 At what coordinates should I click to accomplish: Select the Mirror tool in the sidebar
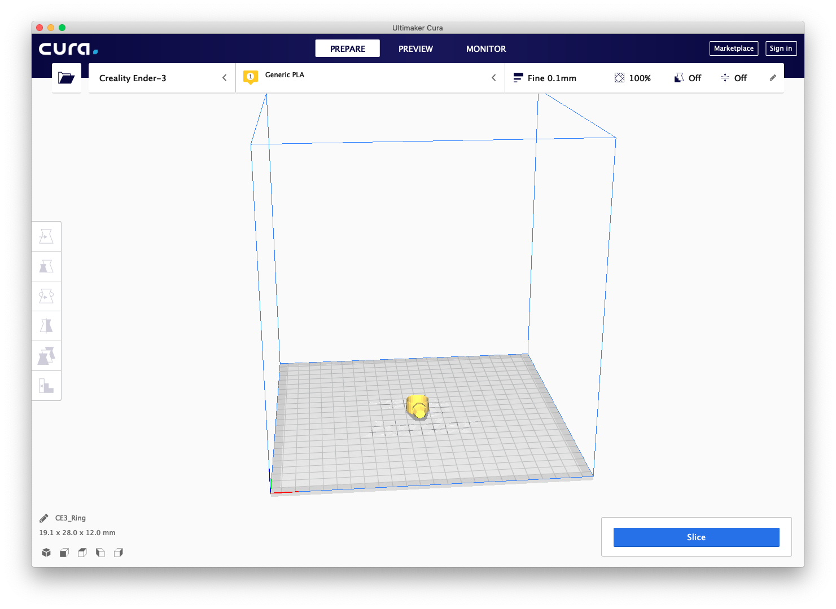coord(46,326)
